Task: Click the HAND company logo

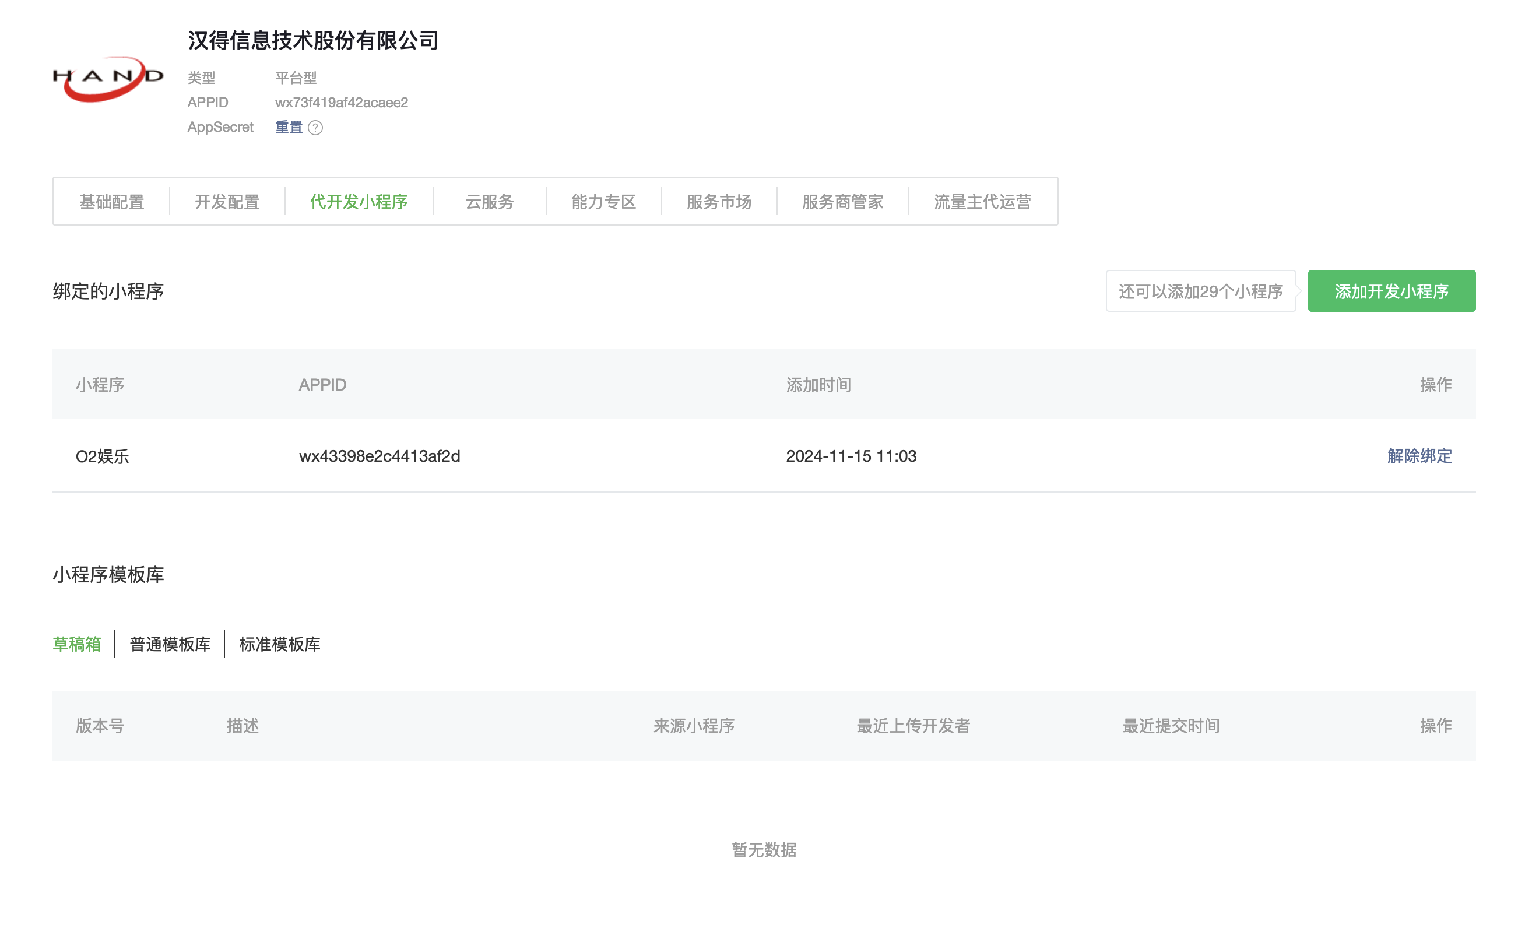Action: [108, 78]
